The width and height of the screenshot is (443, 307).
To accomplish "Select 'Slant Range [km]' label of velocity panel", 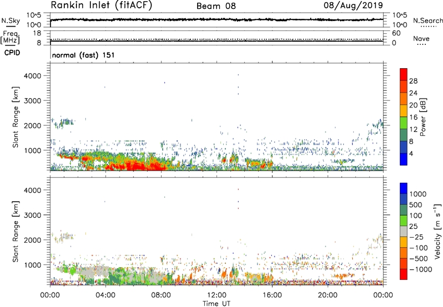I will pyautogui.click(x=16, y=232).
